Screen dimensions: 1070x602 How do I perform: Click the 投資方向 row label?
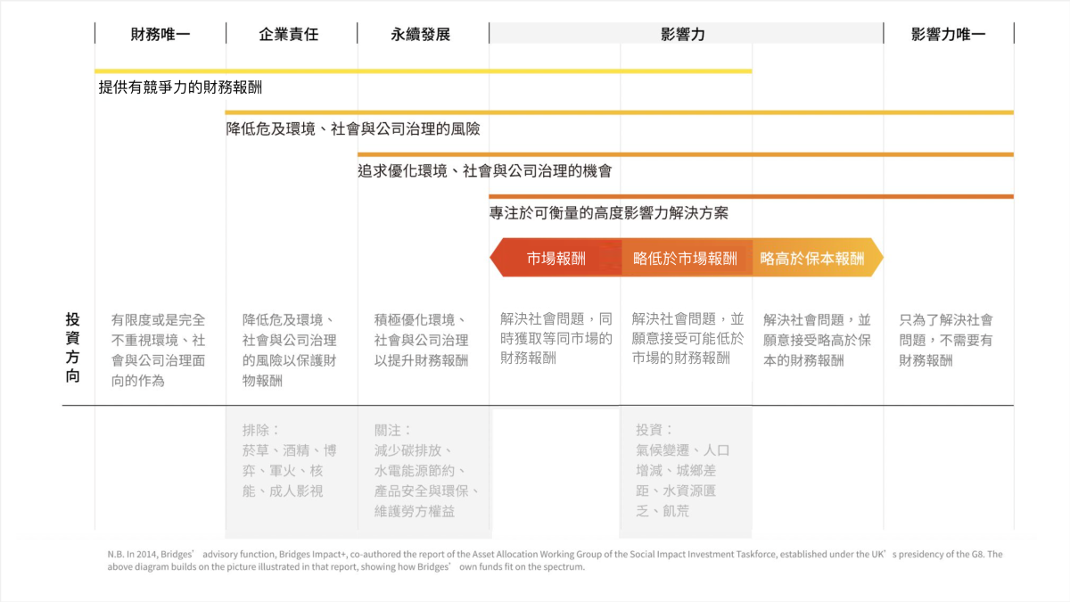[x=72, y=348]
